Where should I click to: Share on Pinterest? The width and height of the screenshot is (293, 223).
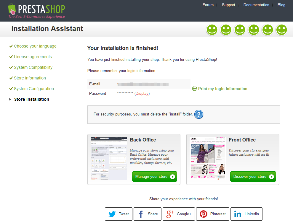(213, 214)
